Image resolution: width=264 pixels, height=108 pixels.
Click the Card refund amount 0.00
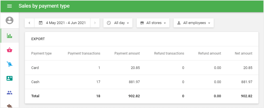pyautogui.click(x=217, y=68)
